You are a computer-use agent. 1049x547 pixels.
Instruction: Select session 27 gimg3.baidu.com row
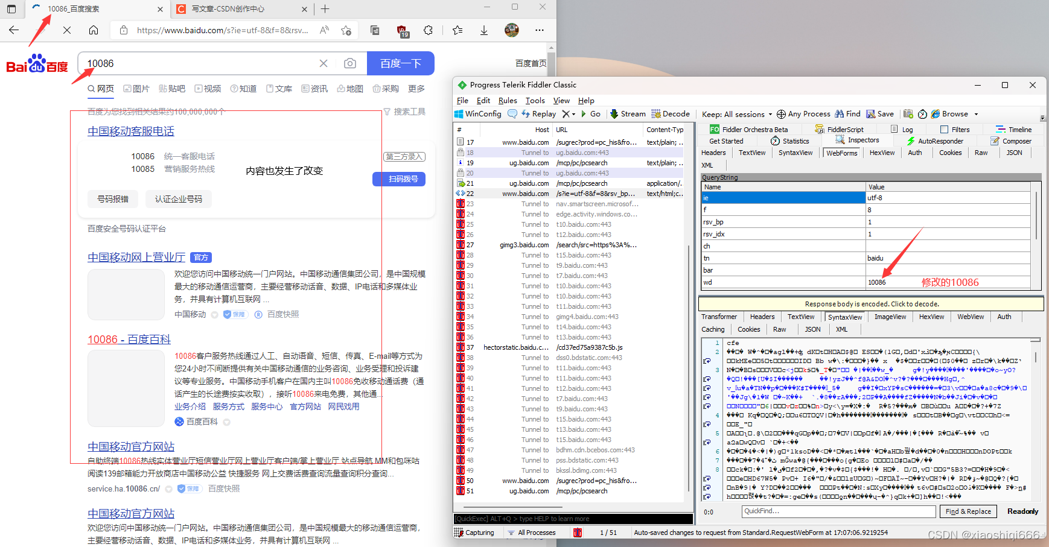570,245
